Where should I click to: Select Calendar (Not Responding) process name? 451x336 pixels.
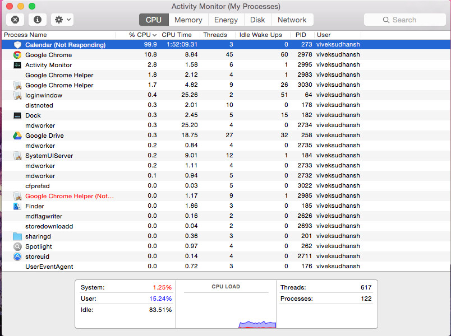point(65,45)
